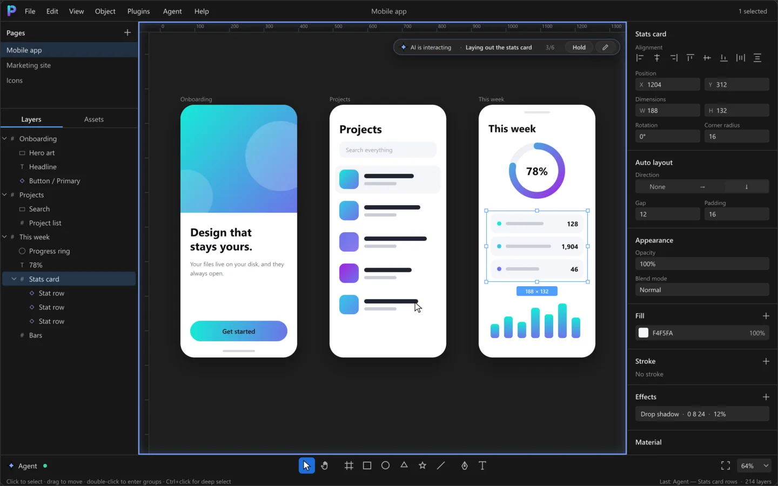The height and width of the screenshot is (486, 778).
Task: Set auto layout direction to horizontal
Action: [x=702, y=187]
